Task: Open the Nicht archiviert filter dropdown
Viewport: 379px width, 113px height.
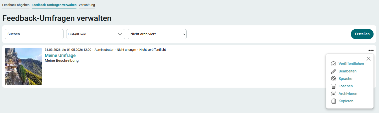Action: tap(157, 34)
